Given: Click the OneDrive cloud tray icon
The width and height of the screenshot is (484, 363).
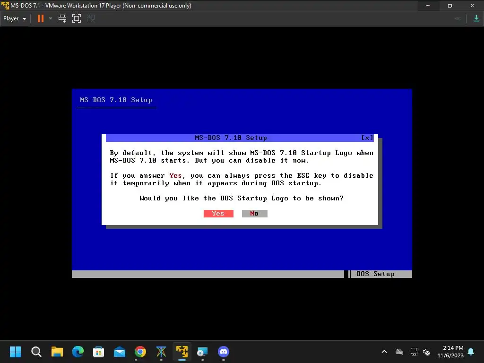Looking at the screenshot, I should [x=399, y=352].
